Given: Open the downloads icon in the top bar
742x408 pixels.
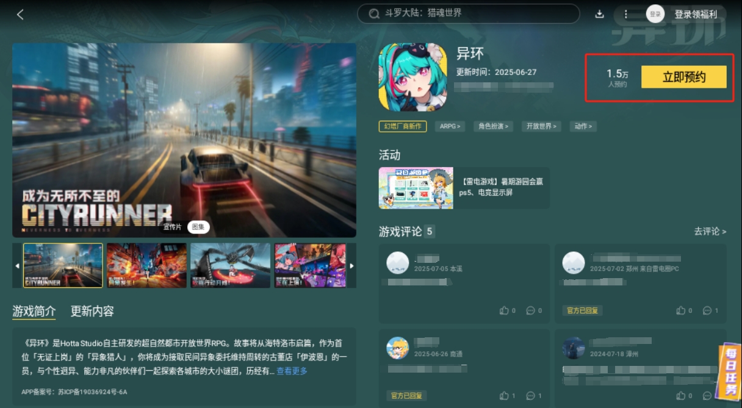Looking at the screenshot, I should point(599,14).
